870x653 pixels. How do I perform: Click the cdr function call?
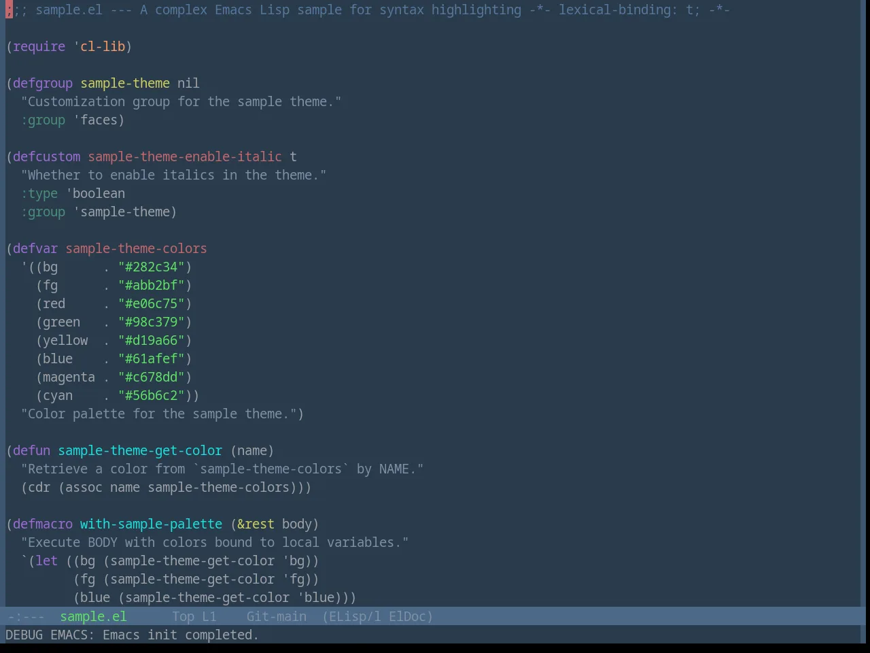(39, 487)
